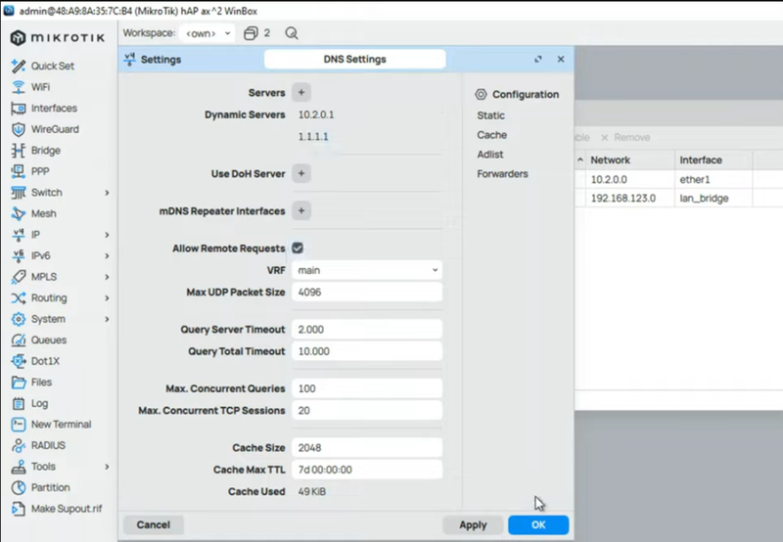Expand the IP submenu arrow

coord(107,235)
